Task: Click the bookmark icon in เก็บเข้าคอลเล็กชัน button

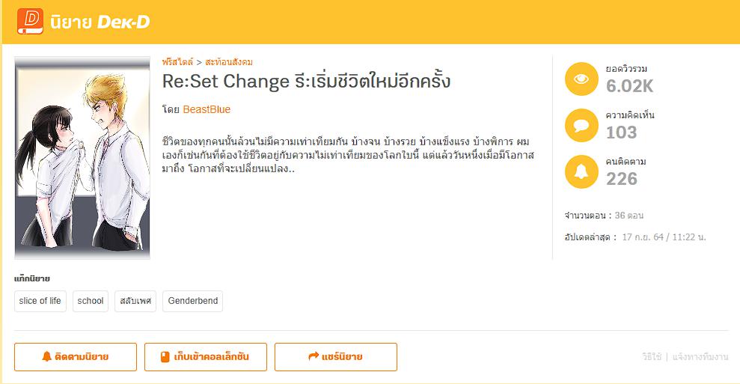Action: coord(165,357)
